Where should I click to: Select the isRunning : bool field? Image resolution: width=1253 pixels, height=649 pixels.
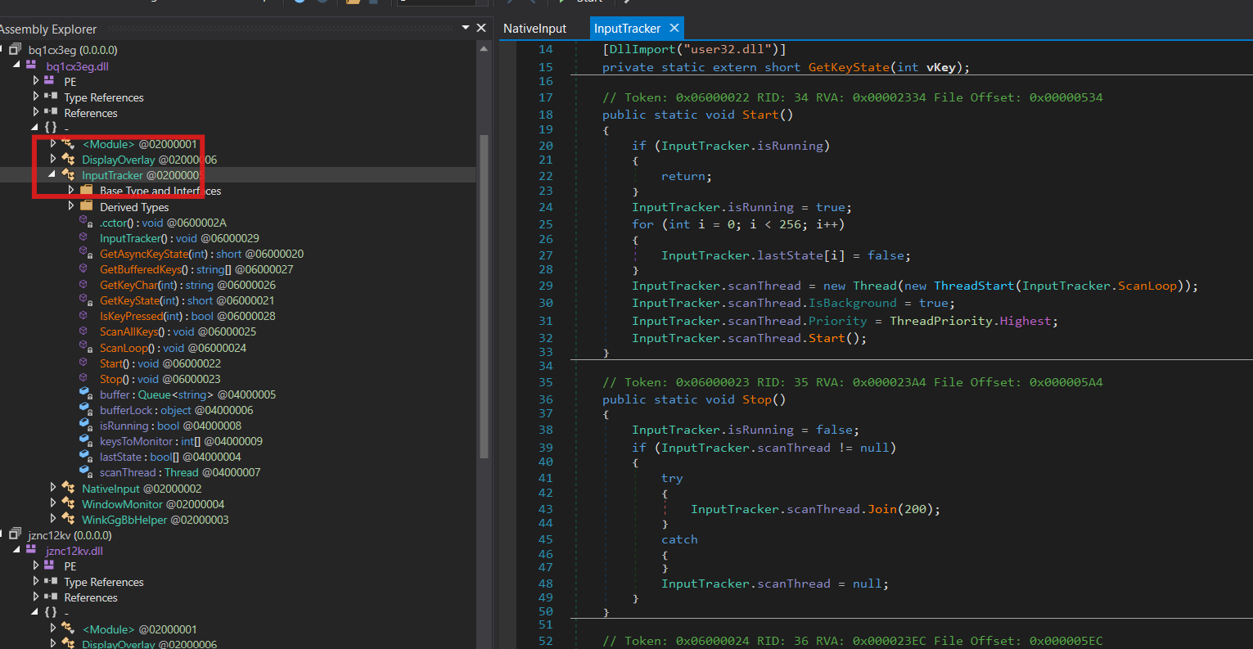click(x=170, y=426)
